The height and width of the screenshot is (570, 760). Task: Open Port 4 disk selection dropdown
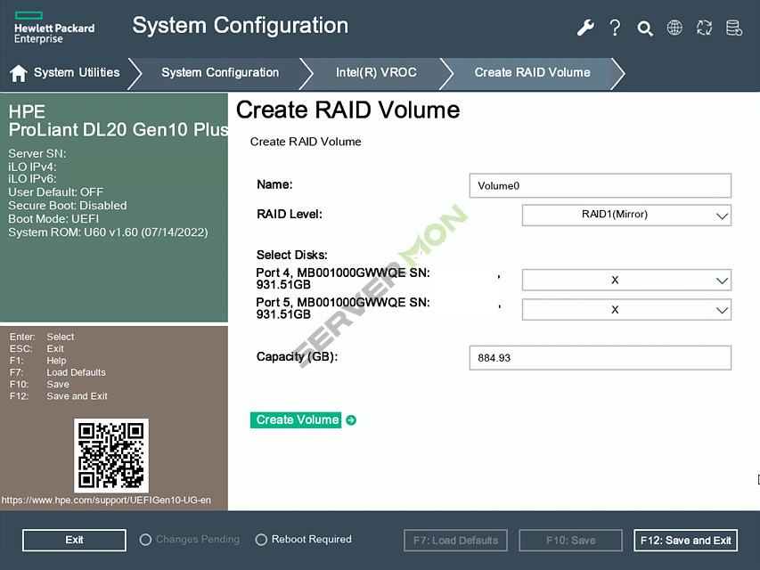coord(626,281)
